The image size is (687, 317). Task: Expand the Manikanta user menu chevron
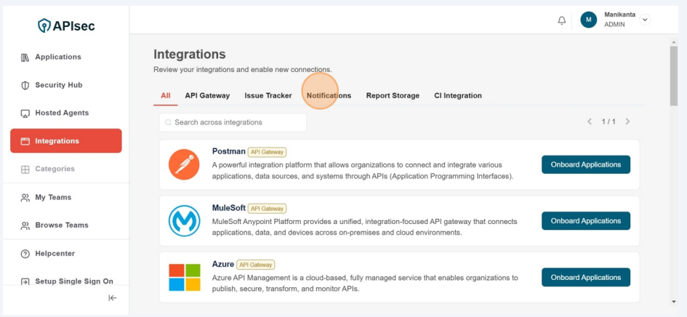(645, 20)
